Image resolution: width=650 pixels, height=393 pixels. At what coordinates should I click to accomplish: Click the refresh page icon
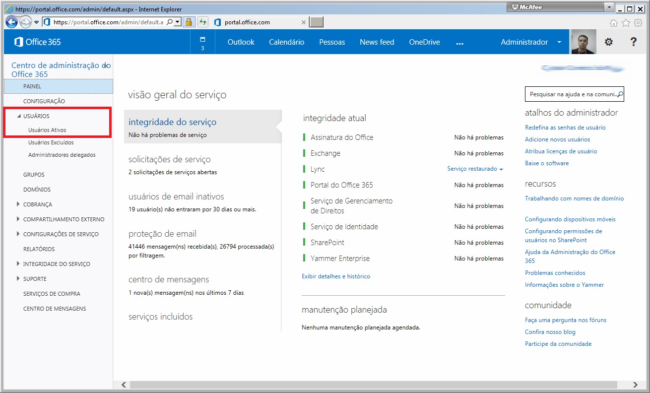(x=202, y=22)
